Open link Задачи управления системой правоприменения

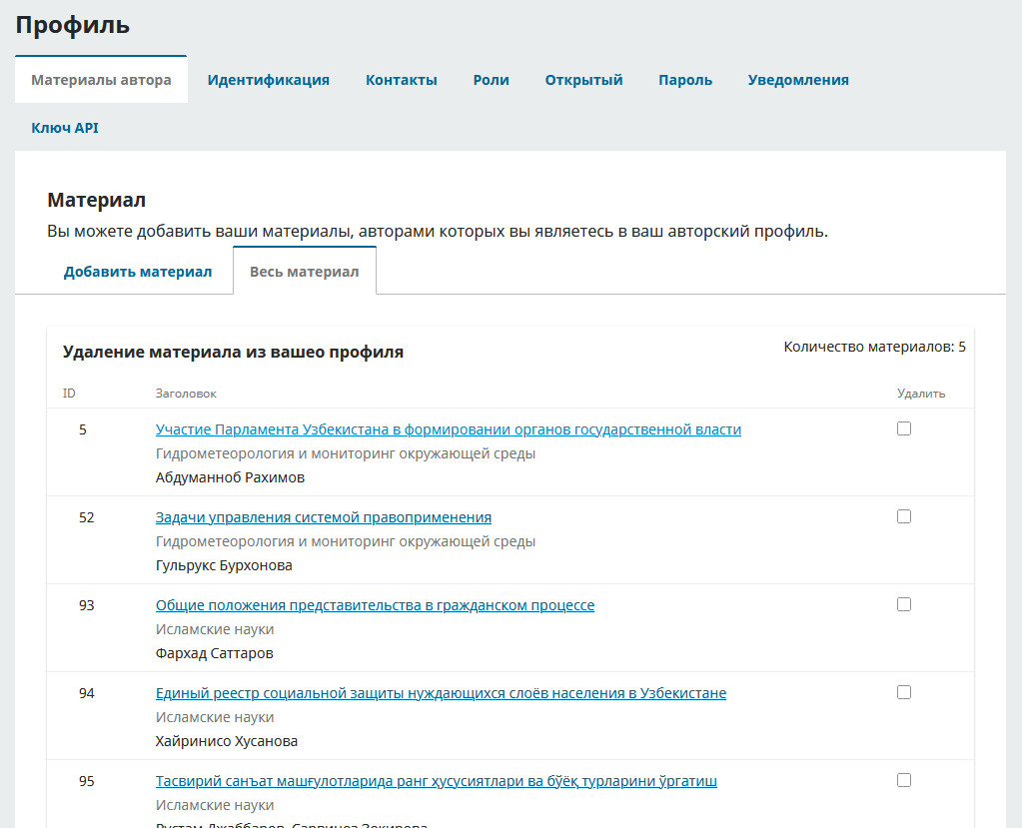point(323,517)
